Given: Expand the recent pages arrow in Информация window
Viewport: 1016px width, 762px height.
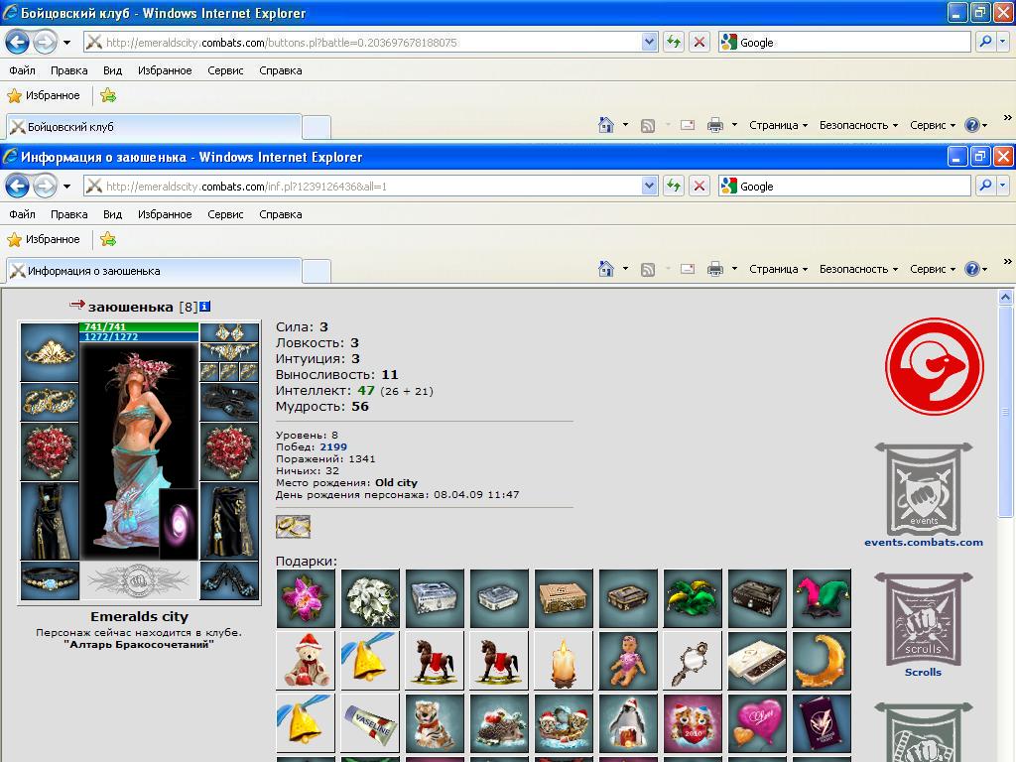Looking at the screenshot, I should tap(66, 187).
